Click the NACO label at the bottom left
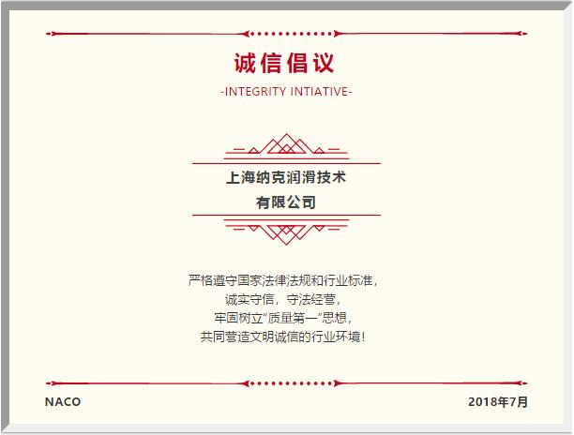The image size is (574, 435). (63, 402)
